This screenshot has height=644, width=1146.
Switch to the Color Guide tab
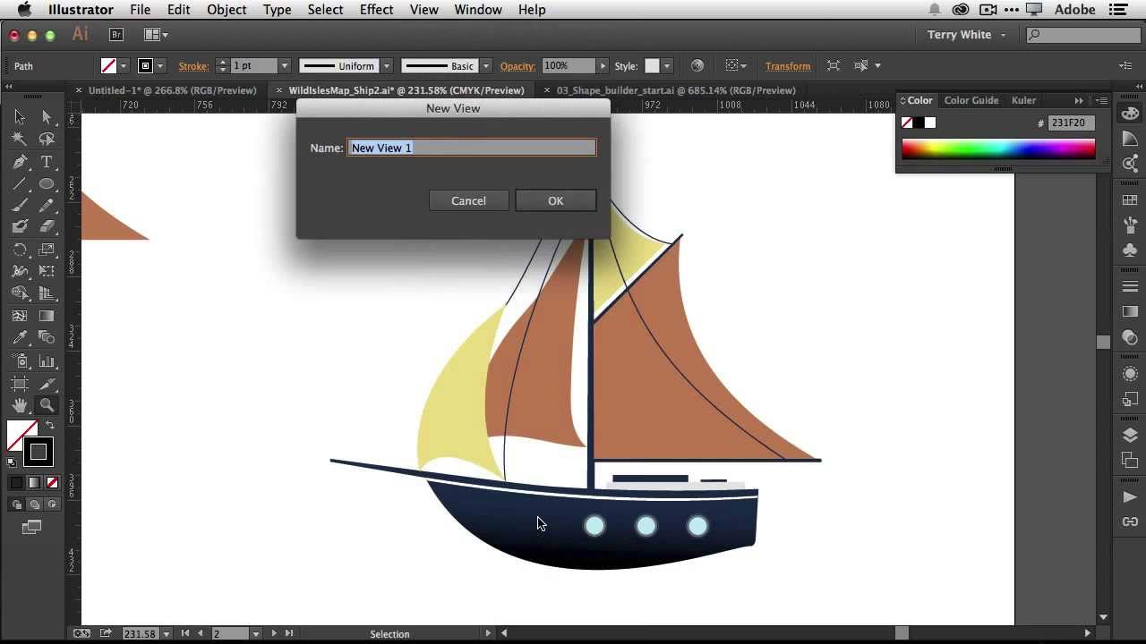[971, 100]
